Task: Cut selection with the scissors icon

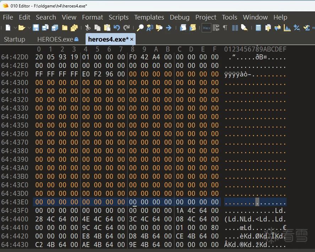Action: (x=88, y=28)
